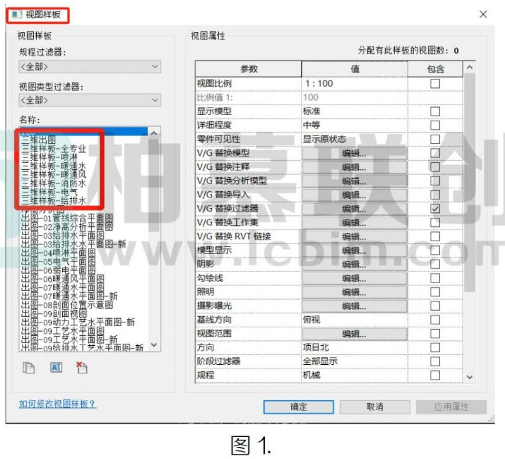The image size is (505, 459).
Task: Select 出图-08剖面位置示意图 template
Action: point(67,305)
